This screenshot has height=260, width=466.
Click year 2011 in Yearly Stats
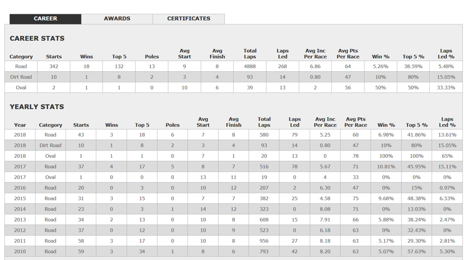coord(20,241)
